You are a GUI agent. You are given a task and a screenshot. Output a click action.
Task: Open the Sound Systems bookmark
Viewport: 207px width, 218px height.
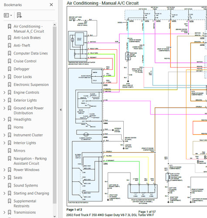[x=26, y=186]
